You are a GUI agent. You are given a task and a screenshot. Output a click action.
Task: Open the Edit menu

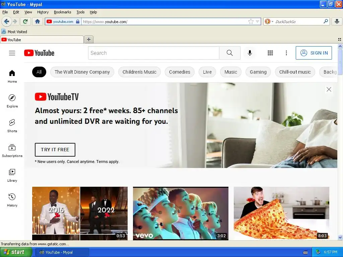[x=16, y=12]
